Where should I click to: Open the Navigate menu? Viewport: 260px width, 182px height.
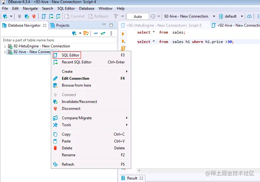click(x=30, y=8)
